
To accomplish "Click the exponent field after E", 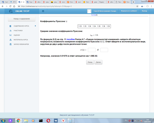I will click(x=104, y=50).
